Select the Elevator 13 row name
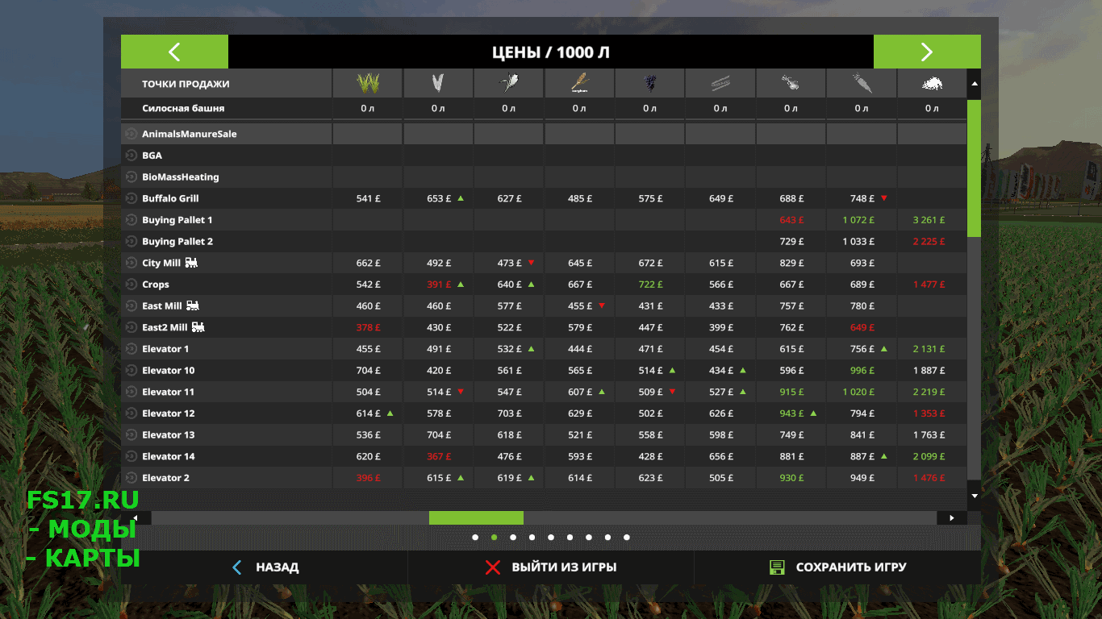Screen dimensions: 1102x619 click(169, 435)
